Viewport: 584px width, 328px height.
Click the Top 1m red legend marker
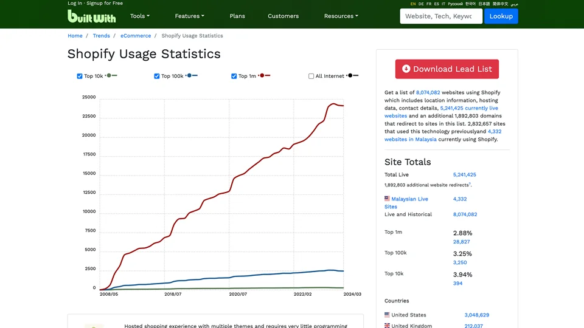coord(265,75)
